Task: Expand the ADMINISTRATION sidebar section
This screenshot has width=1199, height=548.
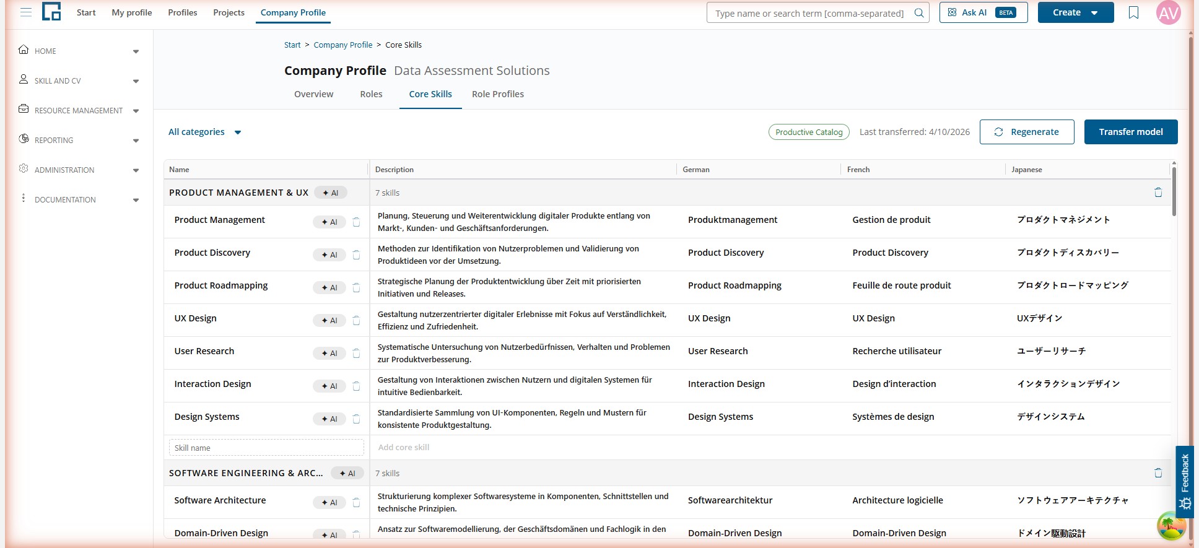Action: point(79,170)
